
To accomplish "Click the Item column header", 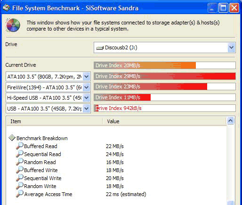I will pyautogui.click(x=55, y=121).
